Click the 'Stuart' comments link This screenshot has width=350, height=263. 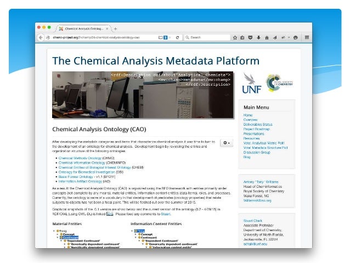click(166, 214)
